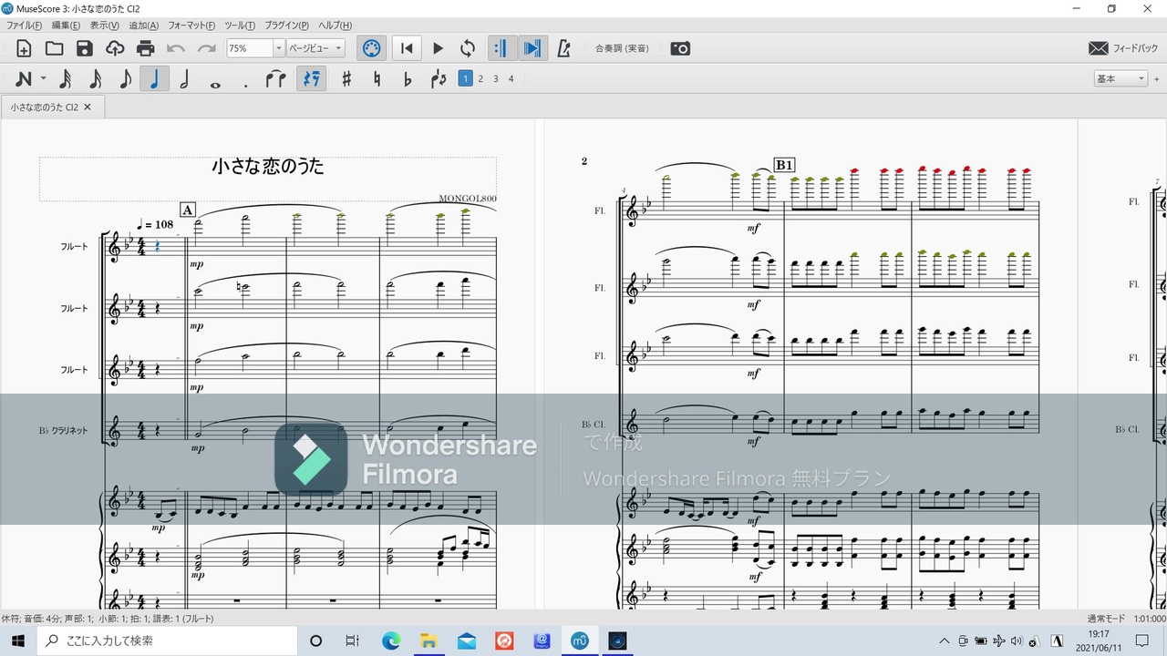
Task: Switch to the 小さな恋のうた Cl2 tab
Action: click(46, 107)
